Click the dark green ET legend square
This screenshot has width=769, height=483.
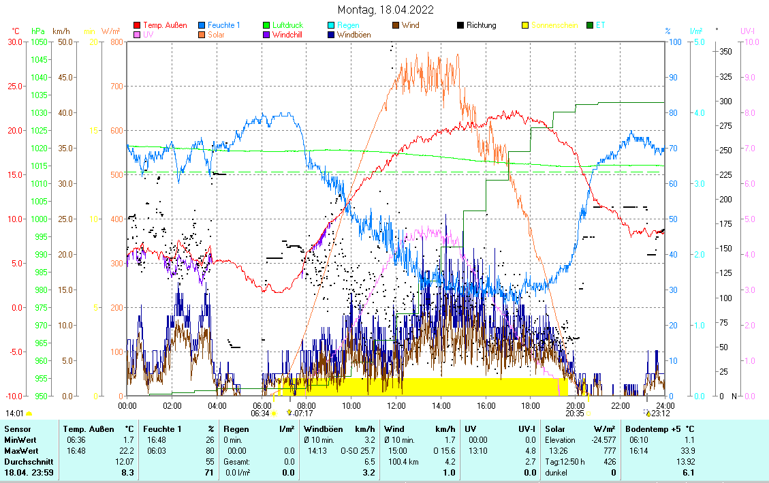pyautogui.click(x=590, y=25)
